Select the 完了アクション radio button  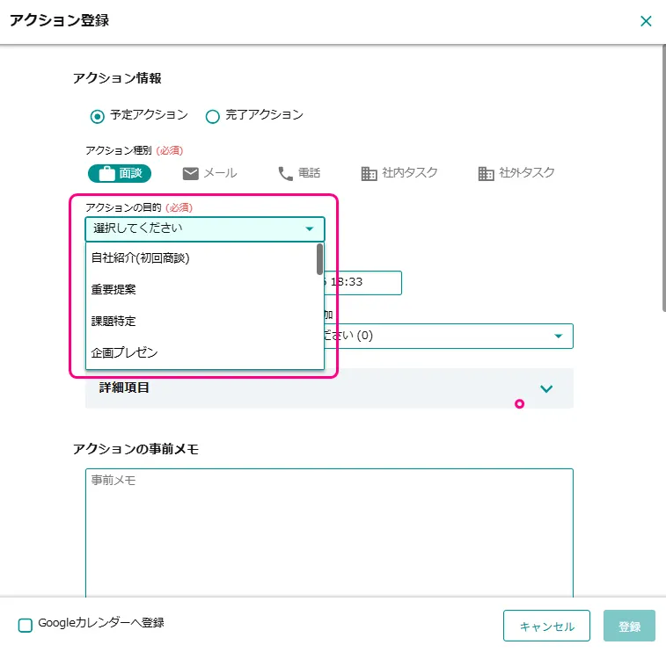(x=212, y=116)
